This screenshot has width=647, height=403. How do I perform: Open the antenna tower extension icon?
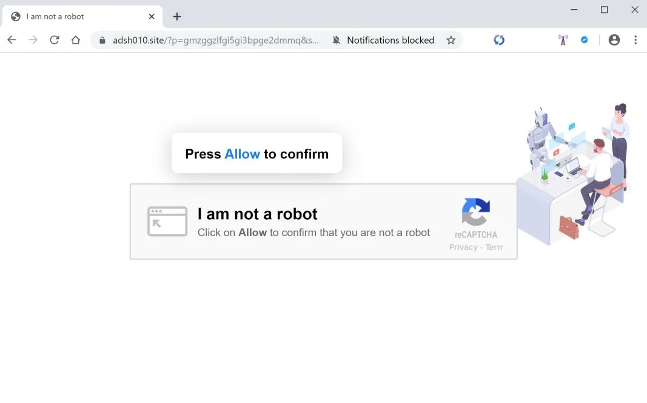[x=563, y=40]
